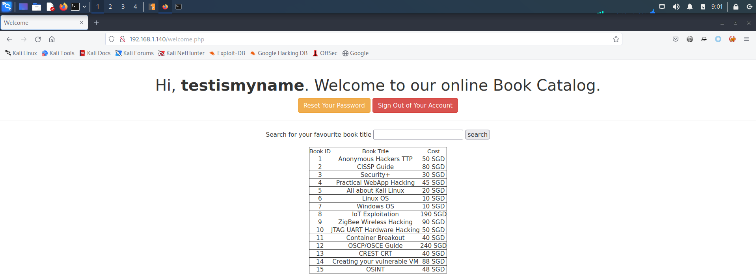Click the tracking protection shield icon
The width and height of the screenshot is (756, 277).
[x=112, y=39]
